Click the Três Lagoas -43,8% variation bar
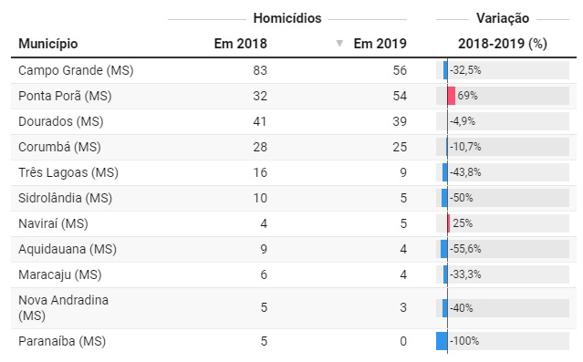 445,172
